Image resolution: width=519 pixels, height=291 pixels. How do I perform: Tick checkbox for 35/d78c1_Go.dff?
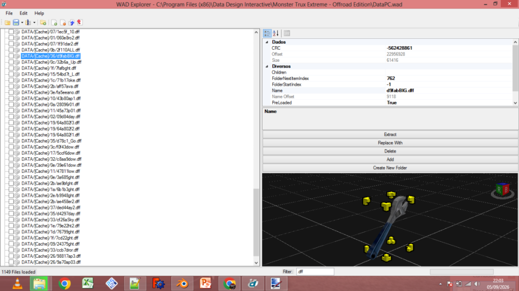pos(11,141)
